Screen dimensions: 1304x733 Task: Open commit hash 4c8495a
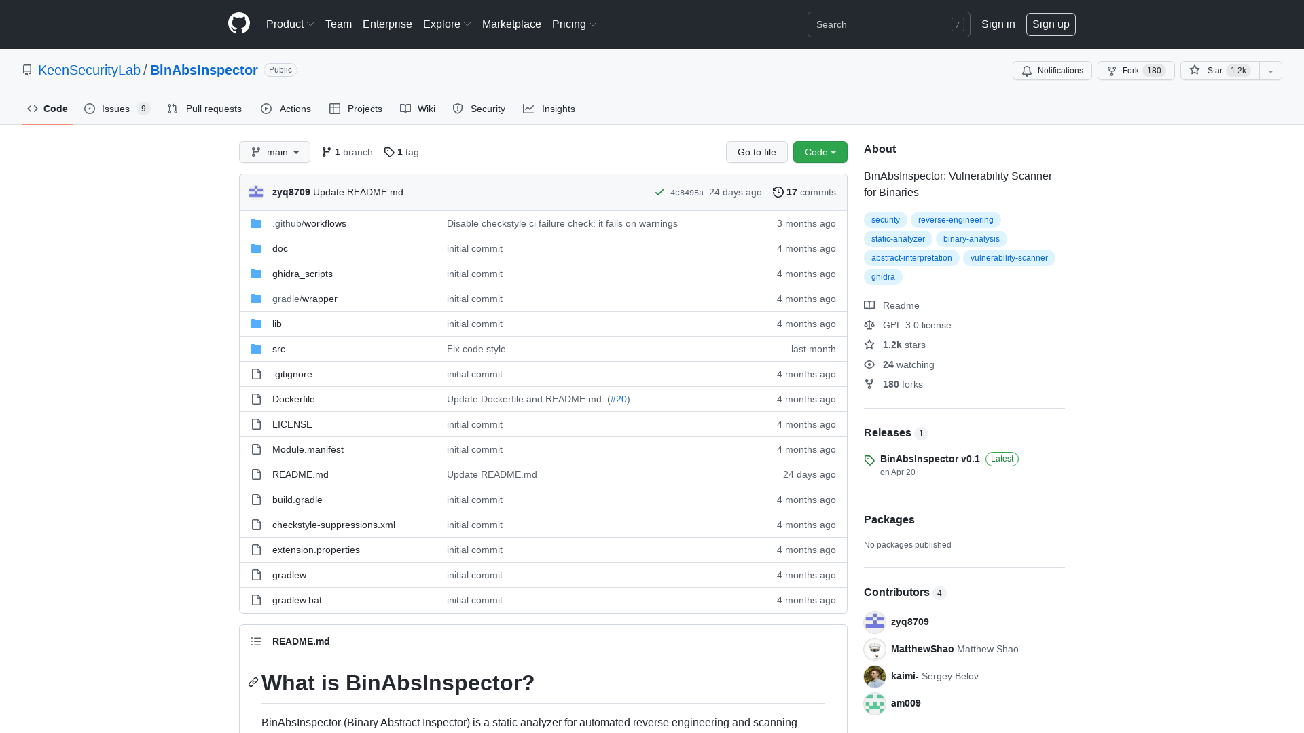(x=687, y=193)
